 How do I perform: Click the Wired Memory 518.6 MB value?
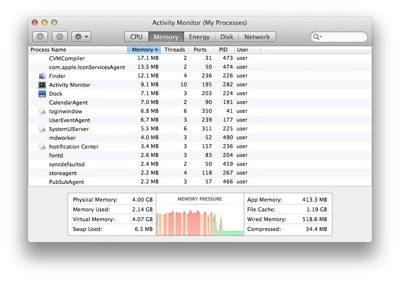[x=314, y=219]
